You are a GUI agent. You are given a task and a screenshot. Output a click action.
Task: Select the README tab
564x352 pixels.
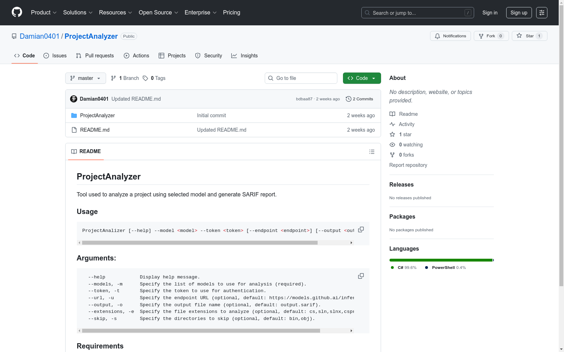pos(86,151)
